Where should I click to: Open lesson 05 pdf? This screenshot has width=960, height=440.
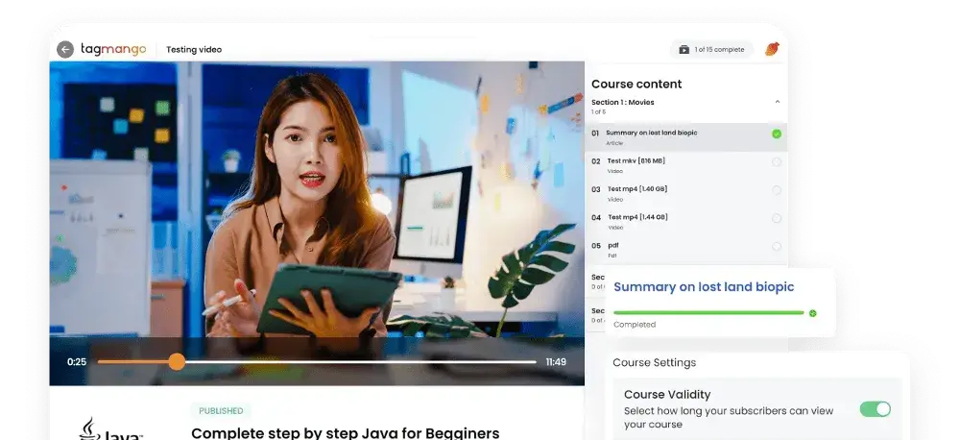(x=685, y=250)
